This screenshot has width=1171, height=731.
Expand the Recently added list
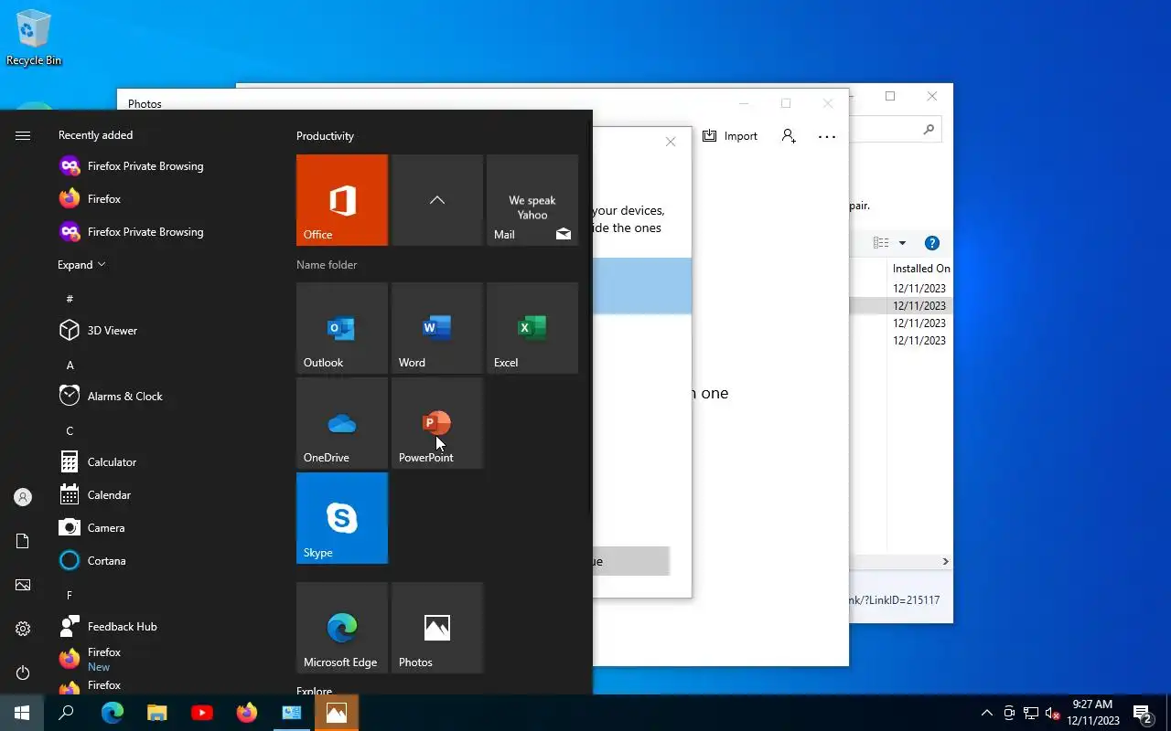click(81, 265)
